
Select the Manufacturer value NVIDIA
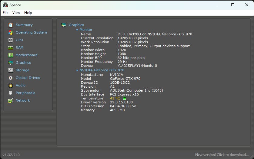116,75
